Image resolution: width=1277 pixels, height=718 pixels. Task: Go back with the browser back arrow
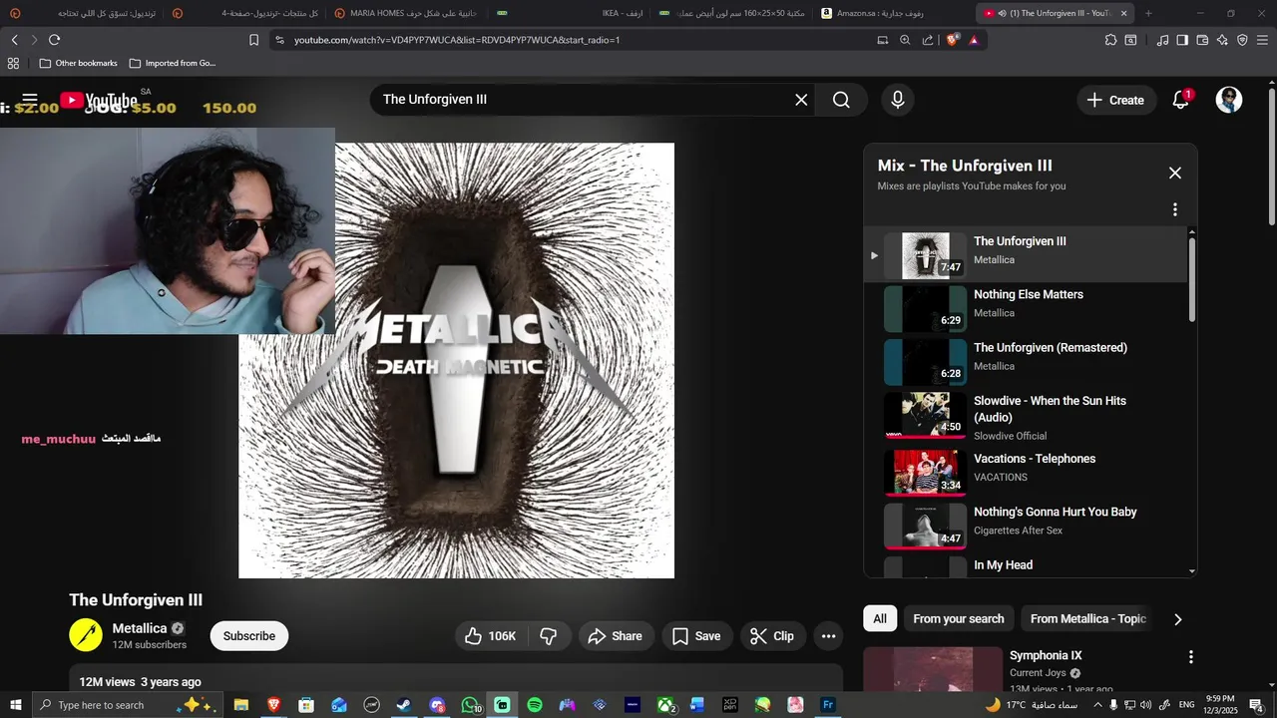(14, 40)
